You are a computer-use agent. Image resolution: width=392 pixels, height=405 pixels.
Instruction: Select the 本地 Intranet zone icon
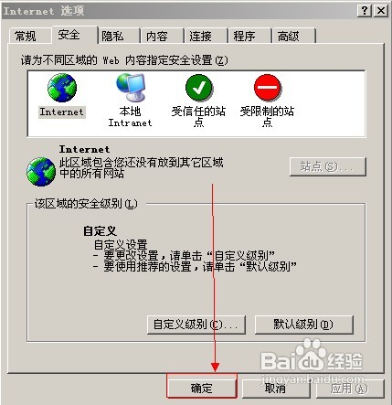(131, 88)
